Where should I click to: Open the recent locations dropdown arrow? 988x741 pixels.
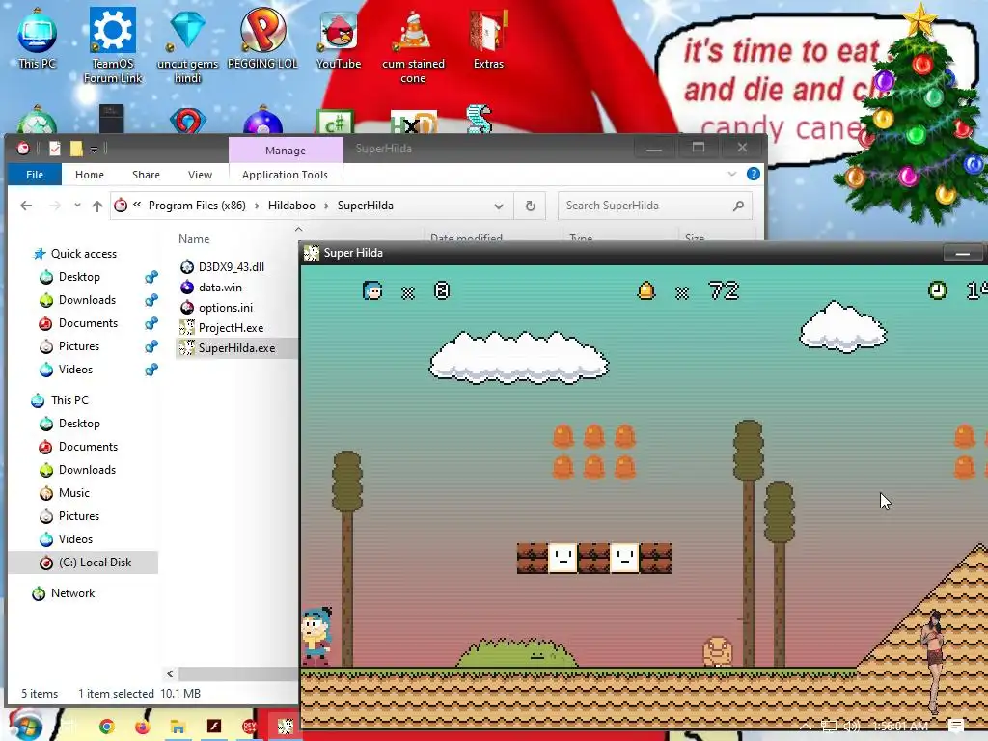coord(77,206)
